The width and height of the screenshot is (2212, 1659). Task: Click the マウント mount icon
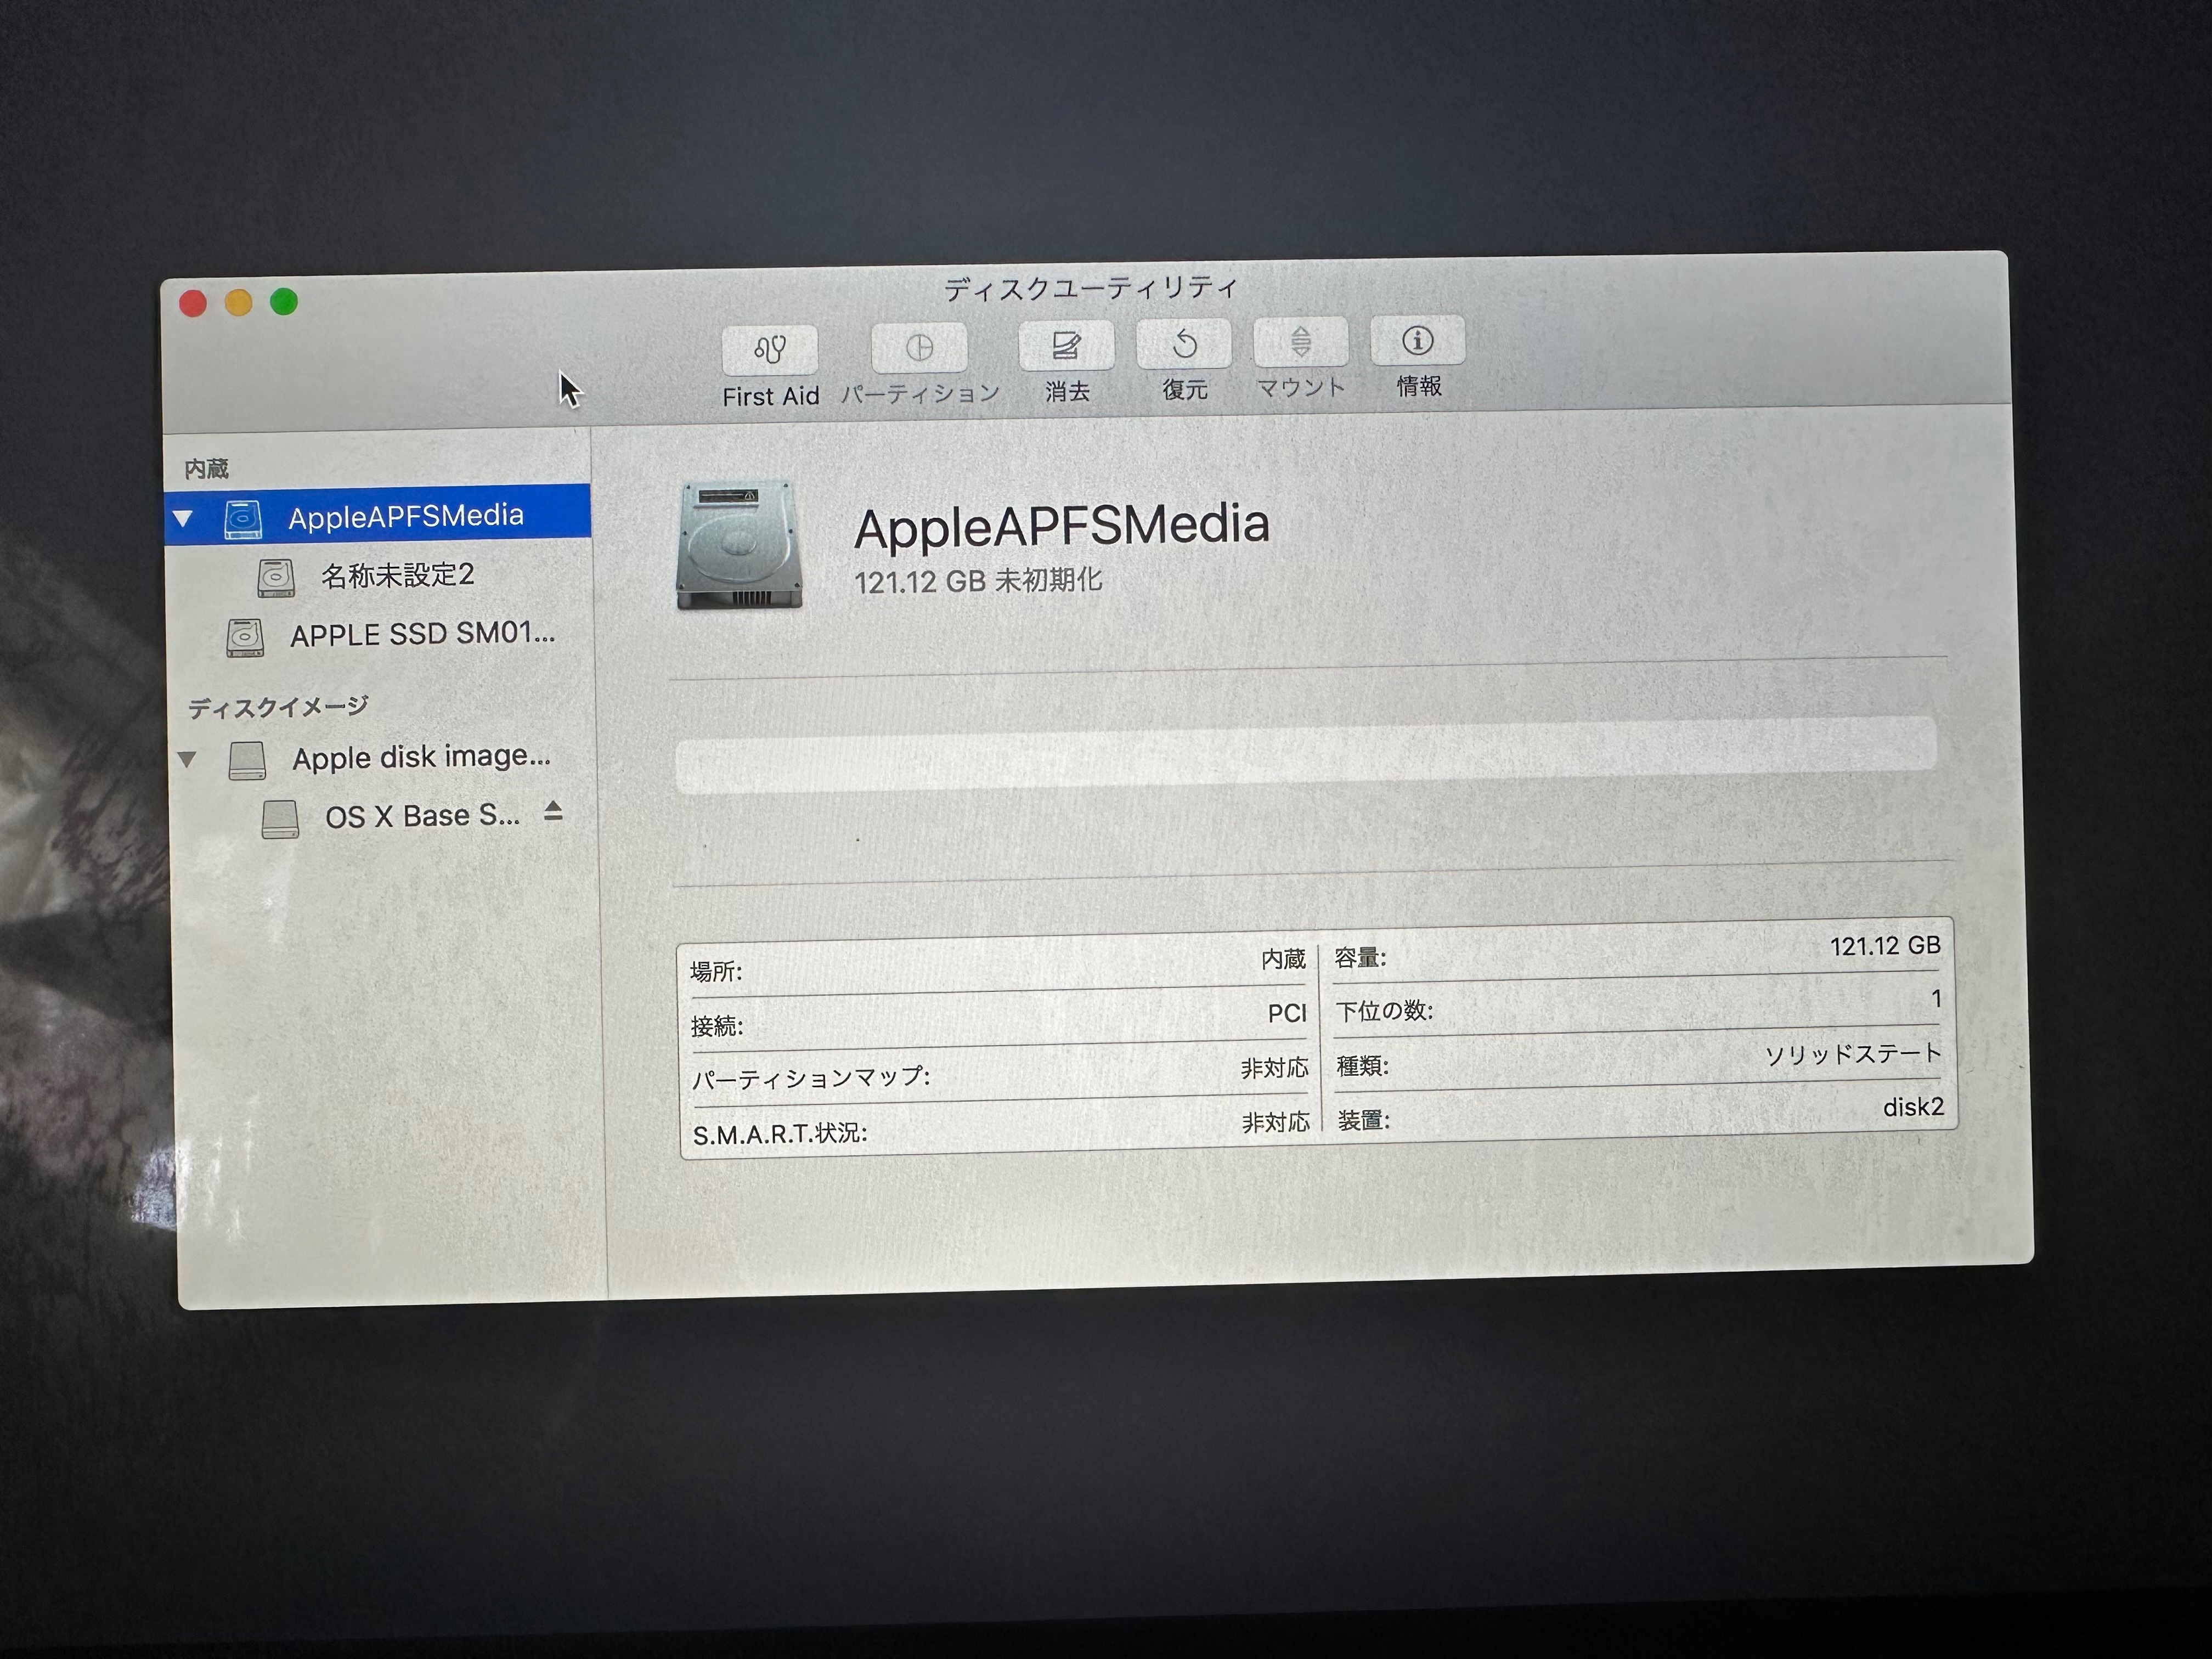1300,341
